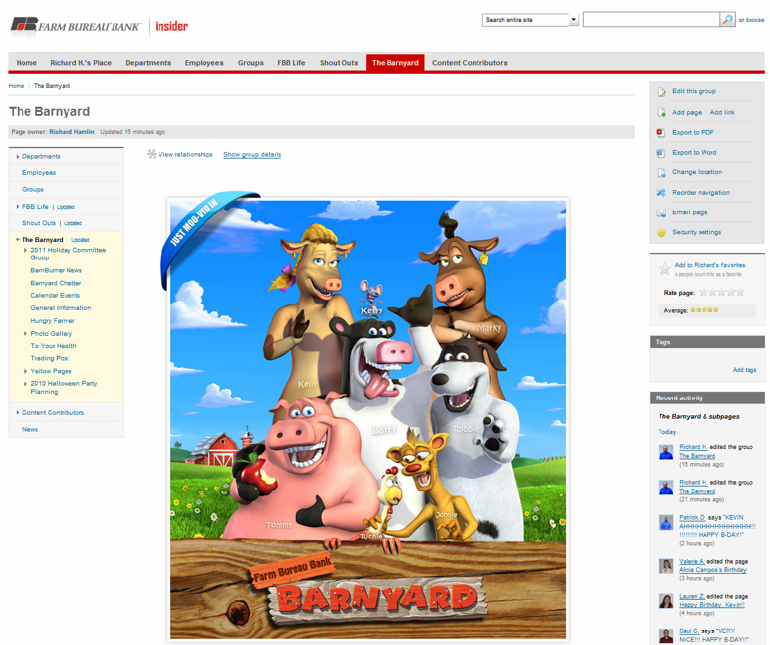Viewport: 770px width, 645px height.
Task: Click Valerie A.'s avatar in recent activity
Action: tap(666, 566)
